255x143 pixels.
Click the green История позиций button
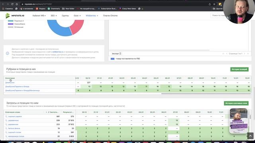click(x=239, y=70)
